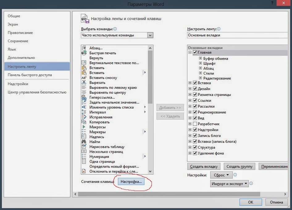Click the Нумерация numbering icon
The image size is (292, 210).
(84, 156)
